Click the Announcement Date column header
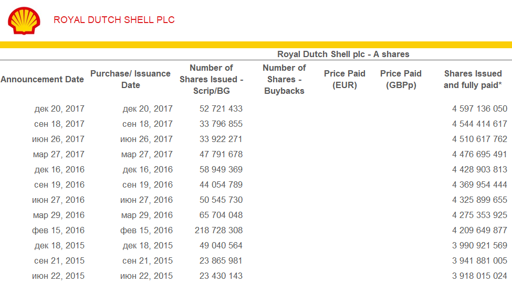The image size is (512, 283). (x=42, y=80)
